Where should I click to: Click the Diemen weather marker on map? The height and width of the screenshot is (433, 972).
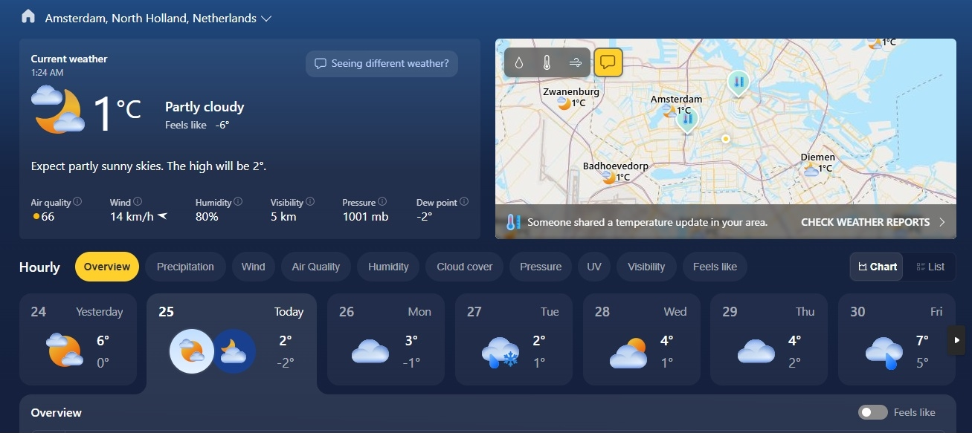pos(817,163)
